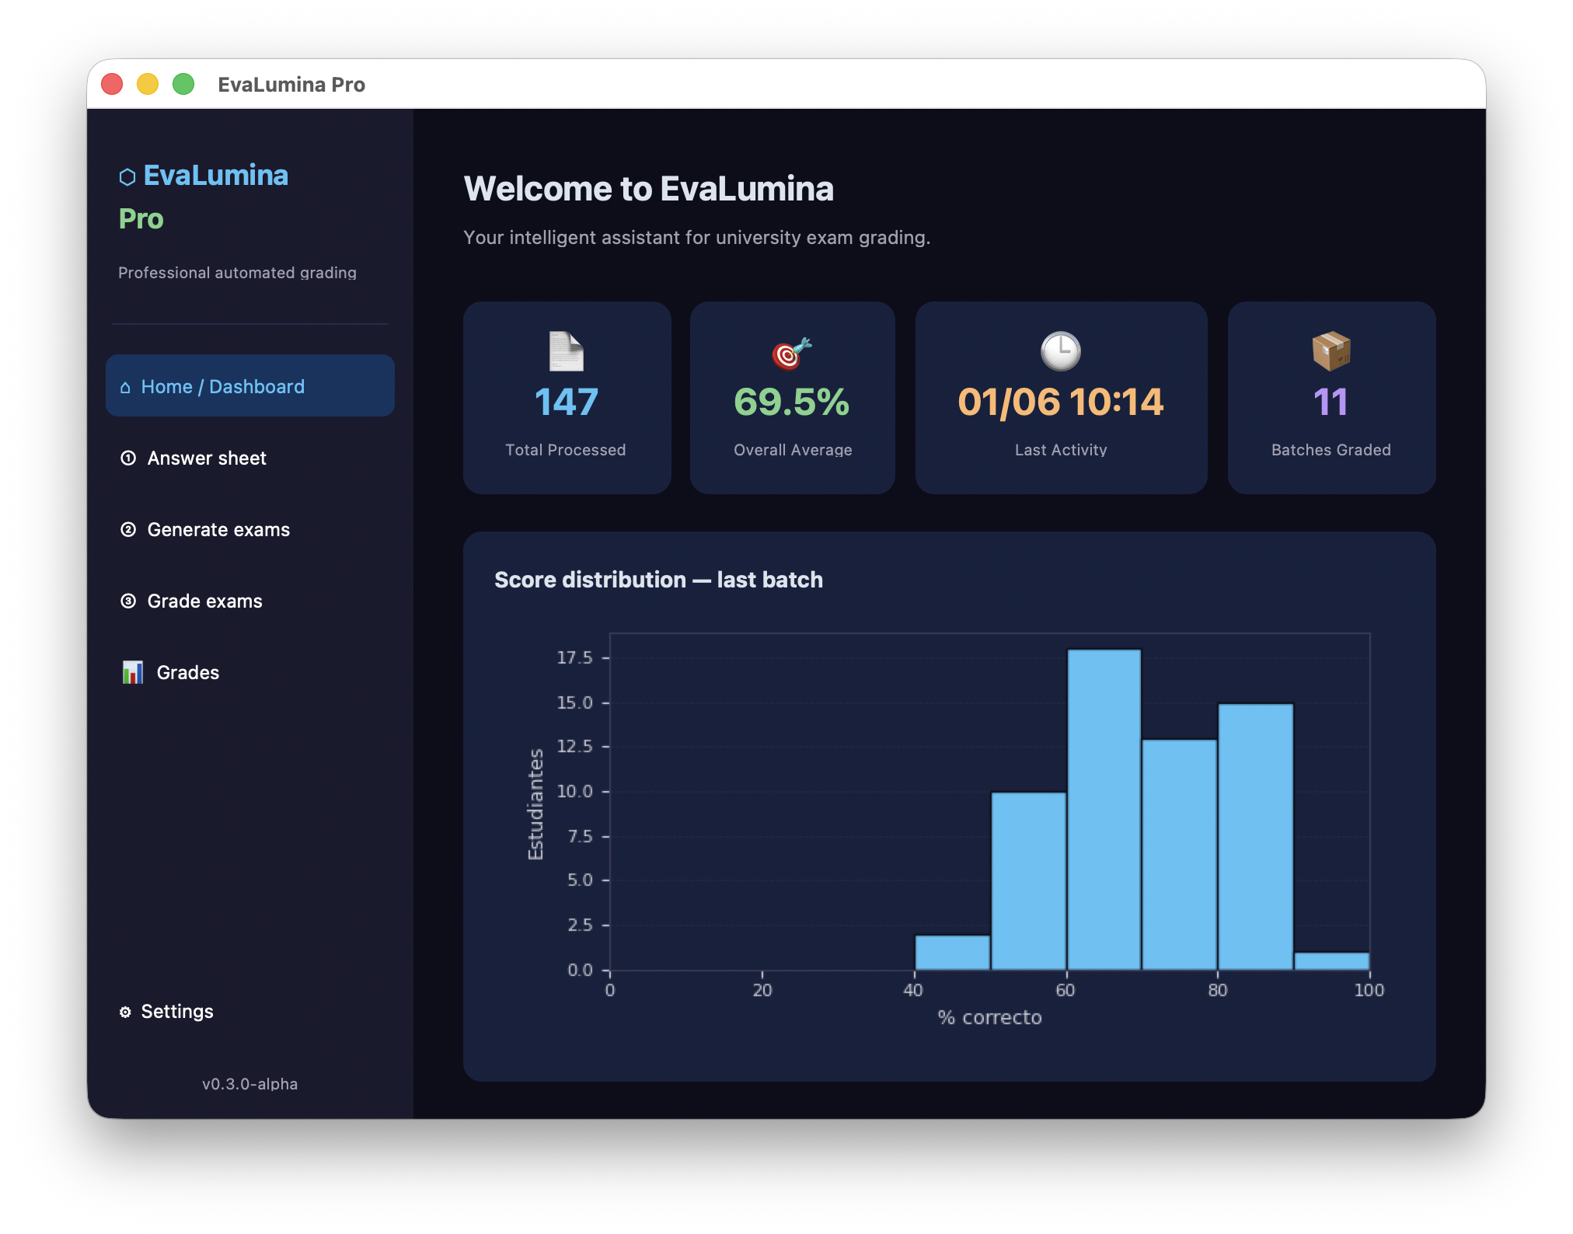
Task: Maximize the window with green button
Action: [x=183, y=84]
